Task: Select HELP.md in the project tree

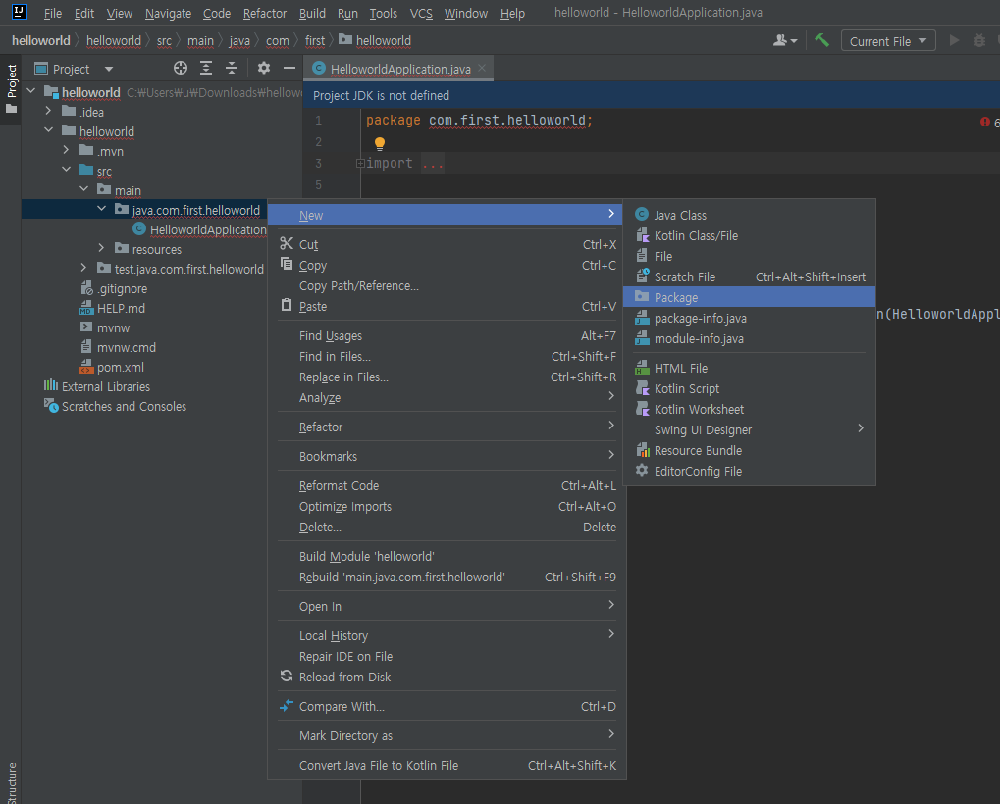Action: [121, 308]
